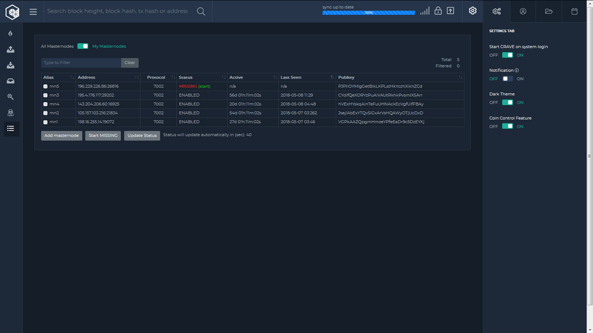This screenshot has width=593, height=333.
Task: Click the Clear filter button
Action: (x=130, y=62)
